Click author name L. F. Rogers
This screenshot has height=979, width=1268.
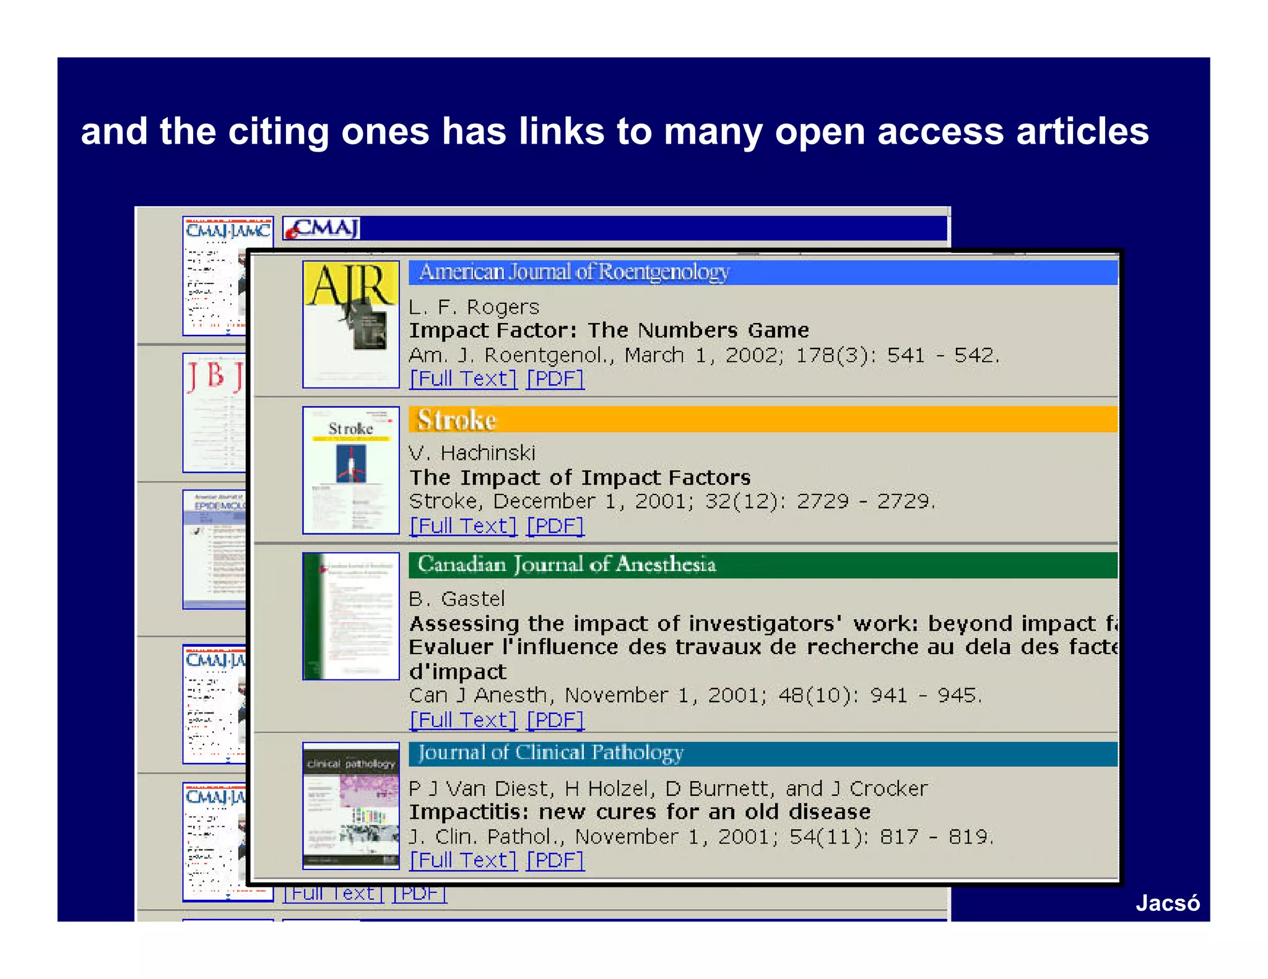(474, 307)
